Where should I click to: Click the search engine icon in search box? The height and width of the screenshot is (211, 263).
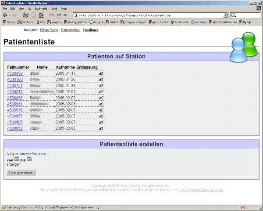(233, 15)
